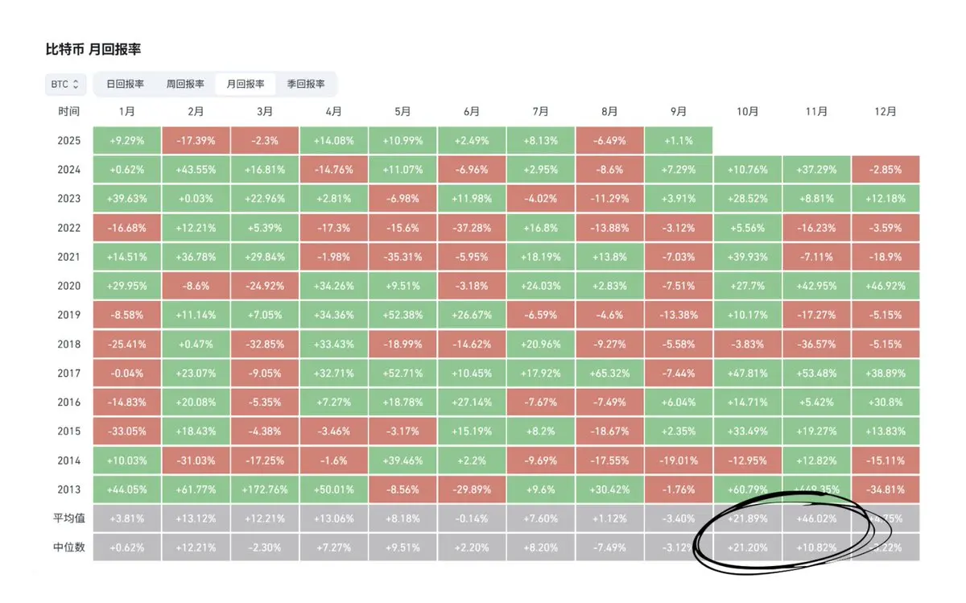Switch to the 季回报率 tab
The height and width of the screenshot is (603, 966).
[x=306, y=84]
